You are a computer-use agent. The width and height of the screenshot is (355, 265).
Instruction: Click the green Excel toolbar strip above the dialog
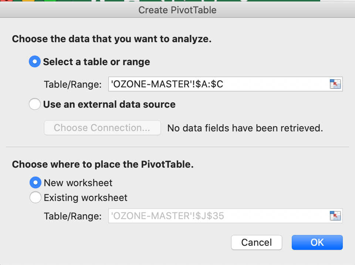coord(222,1)
